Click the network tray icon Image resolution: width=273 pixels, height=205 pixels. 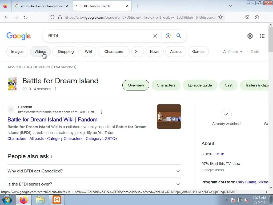tap(240, 200)
